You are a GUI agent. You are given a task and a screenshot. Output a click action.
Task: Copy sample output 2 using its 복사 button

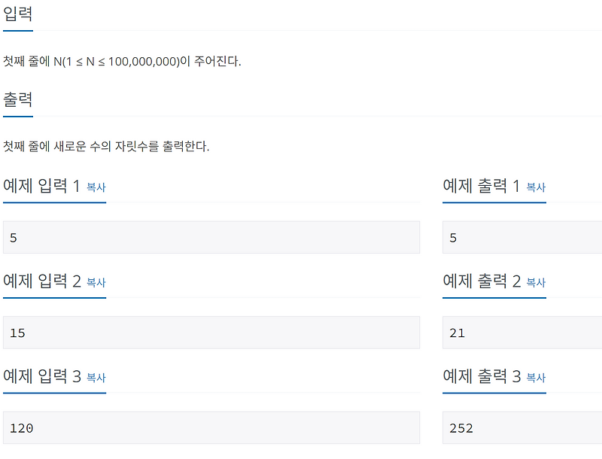tap(535, 284)
